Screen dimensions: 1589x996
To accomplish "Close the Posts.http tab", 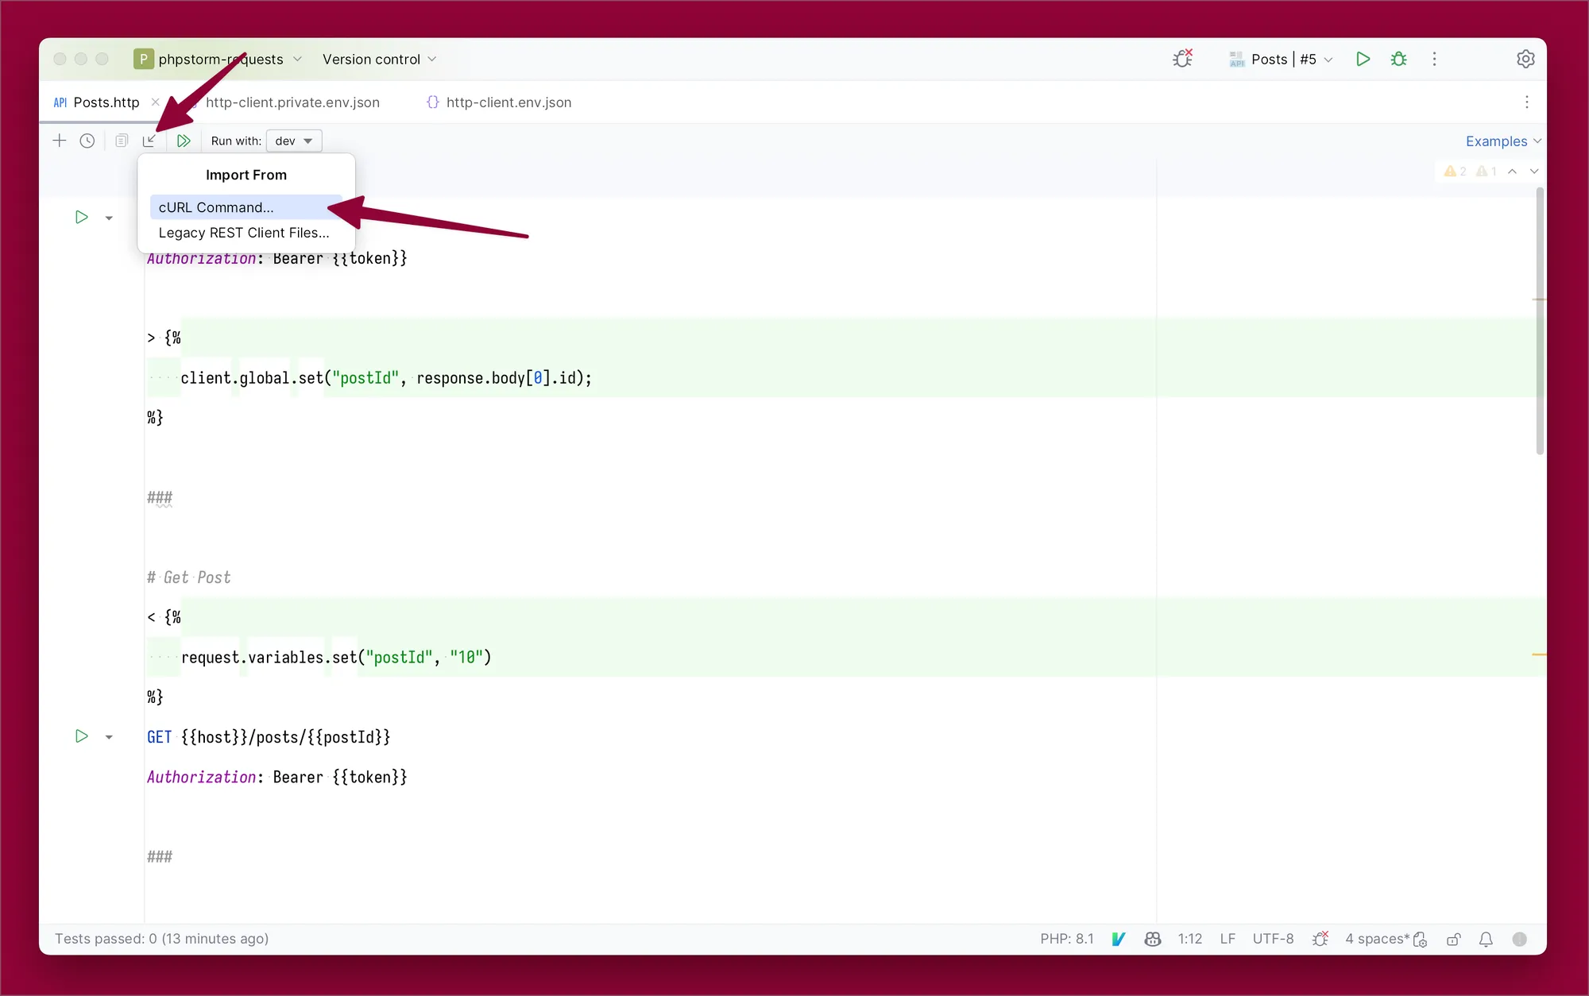I will click(x=155, y=102).
